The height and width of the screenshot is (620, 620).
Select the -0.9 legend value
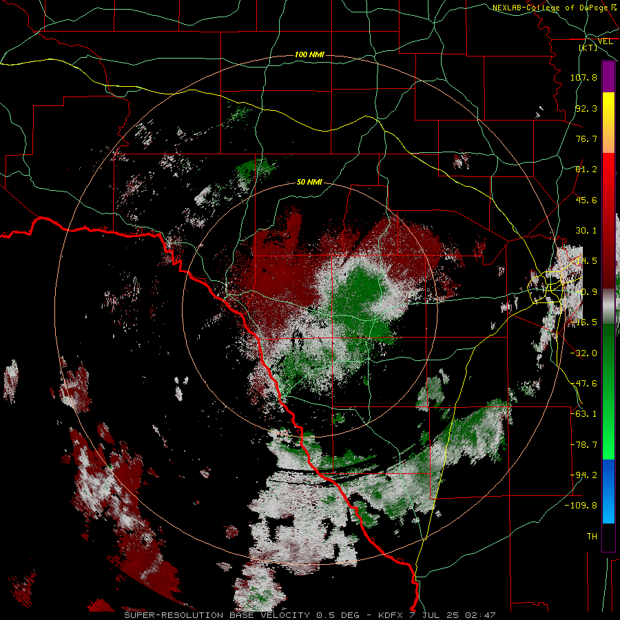click(x=586, y=292)
